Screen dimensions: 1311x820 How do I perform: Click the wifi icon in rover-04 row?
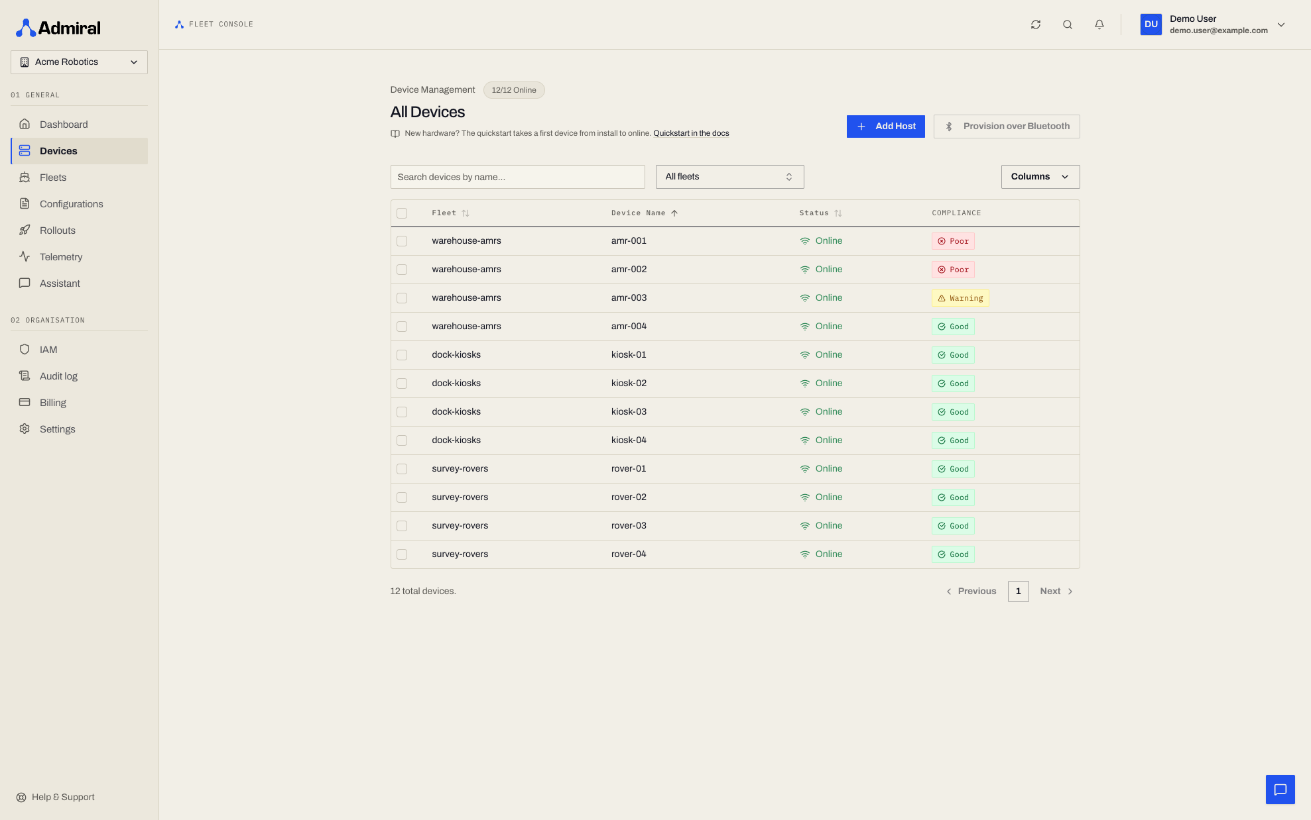tap(805, 554)
